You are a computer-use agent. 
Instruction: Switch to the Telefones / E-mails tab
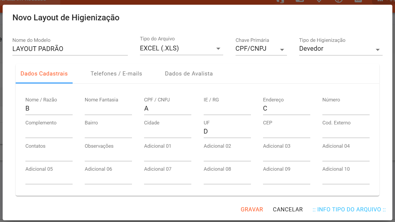click(116, 74)
